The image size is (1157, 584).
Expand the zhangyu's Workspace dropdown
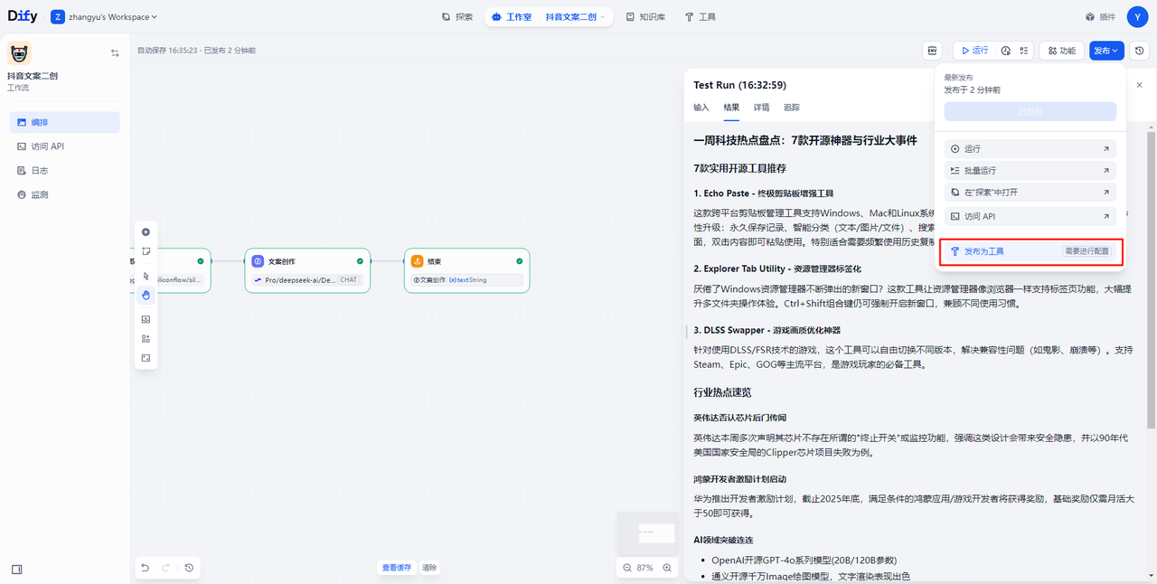(105, 17)
